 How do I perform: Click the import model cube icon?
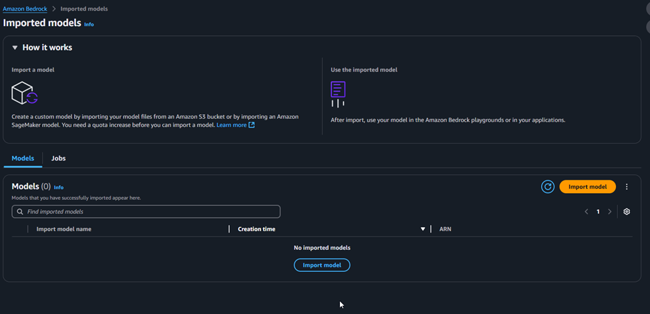[25, 93]
